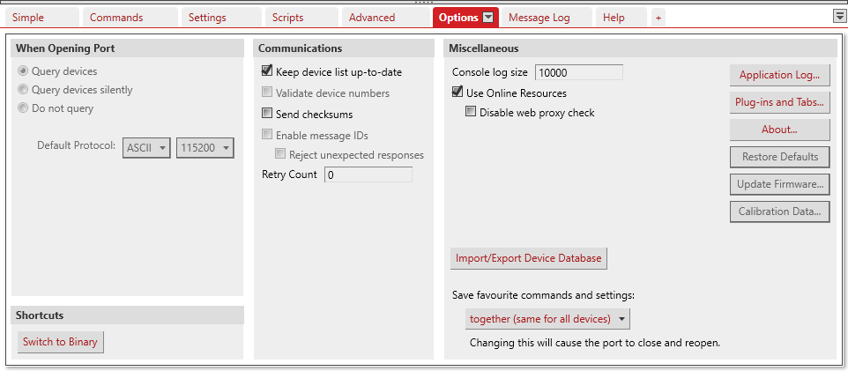The height and width of the screenshot is (371, 848).
Task: Select the Do not query option
Action: coord(23,108)
